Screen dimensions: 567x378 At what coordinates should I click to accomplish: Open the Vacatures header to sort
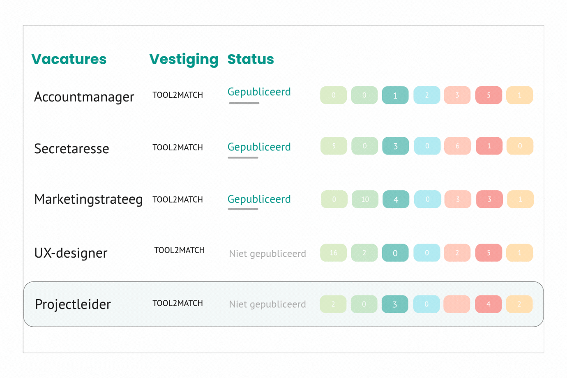point(69,59)
